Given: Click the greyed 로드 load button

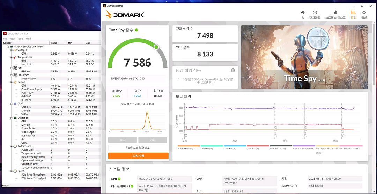Looking at the screenshot, I should tap(123, 140).
